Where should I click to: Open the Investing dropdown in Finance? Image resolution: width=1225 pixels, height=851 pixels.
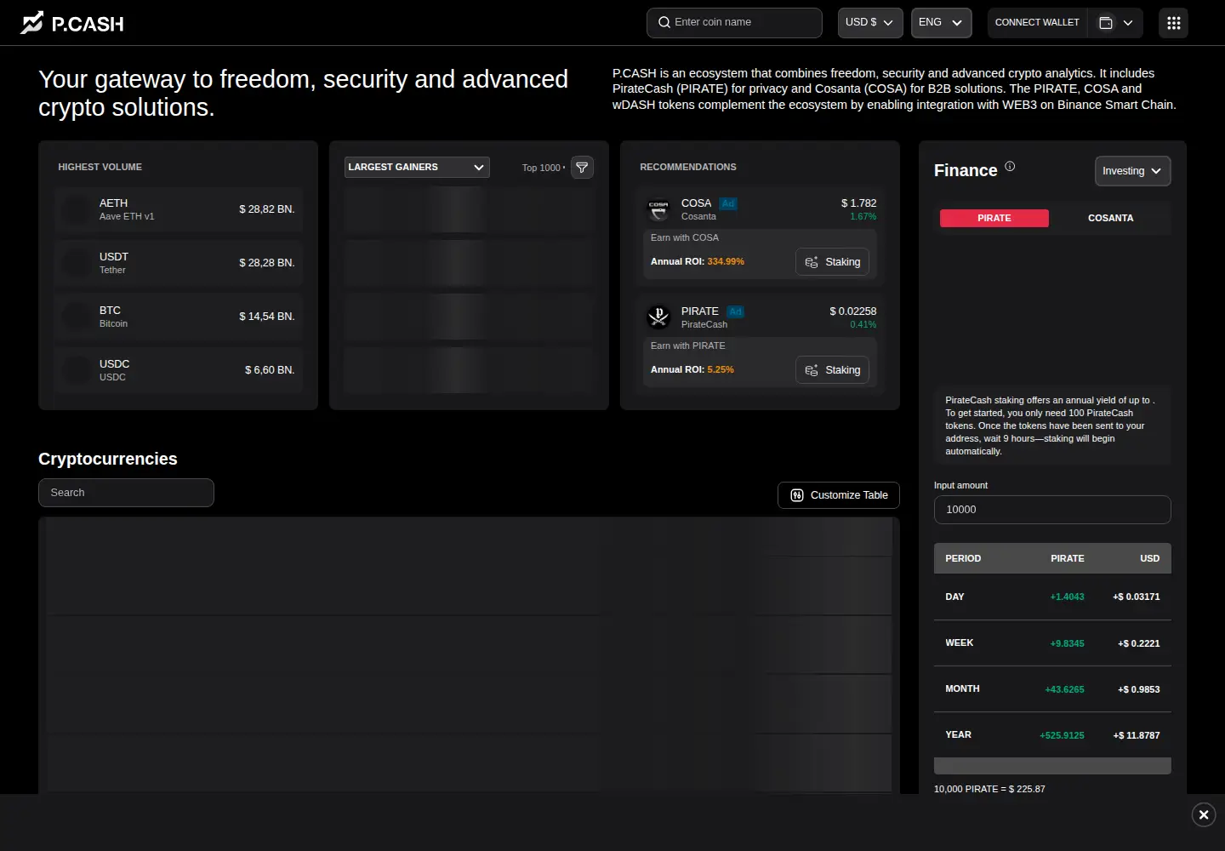click(x=1132, y=171)
